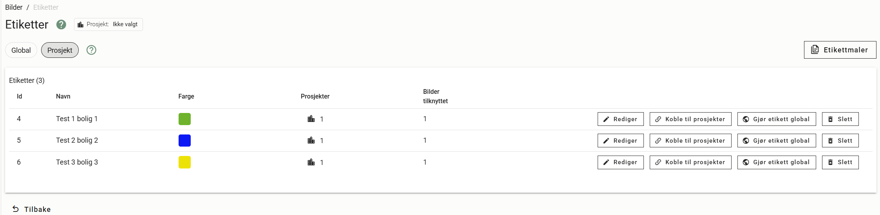Open Etikettmaler

pos(840,50)
